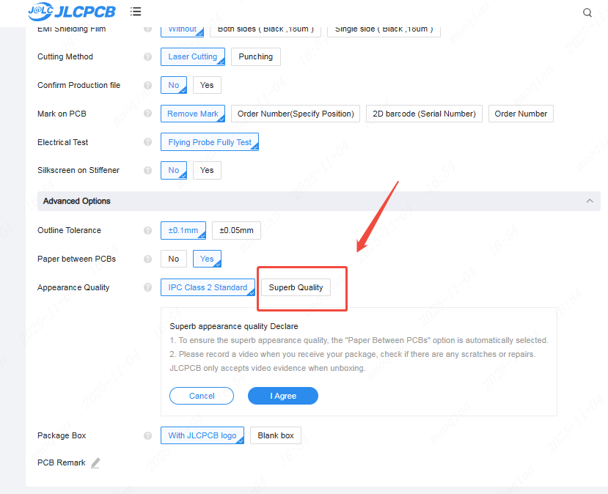Choose plain Order Number mark

coord(521,114)
